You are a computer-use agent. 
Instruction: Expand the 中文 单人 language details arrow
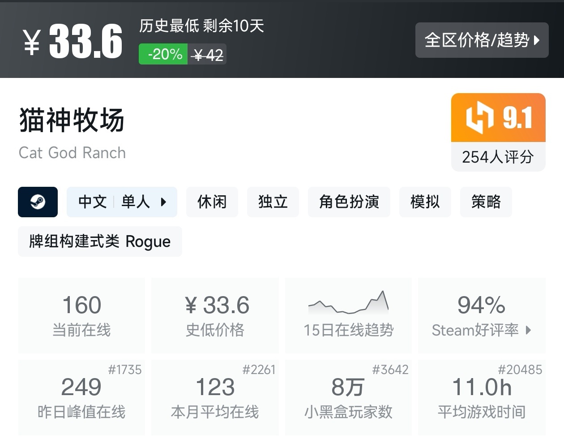pyautogui.click(x=163, y=202)
